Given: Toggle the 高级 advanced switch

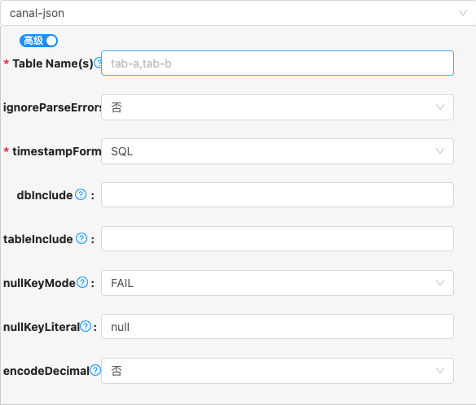Looking at the screenshot, I should [x=38, y=41].
